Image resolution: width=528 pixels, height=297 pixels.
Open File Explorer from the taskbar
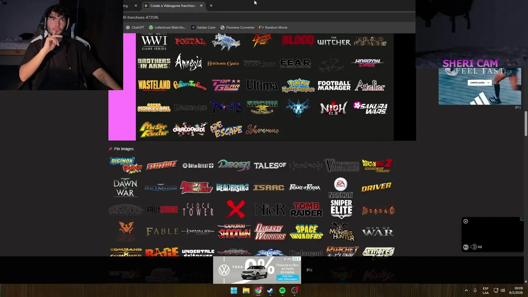[246, 291]
